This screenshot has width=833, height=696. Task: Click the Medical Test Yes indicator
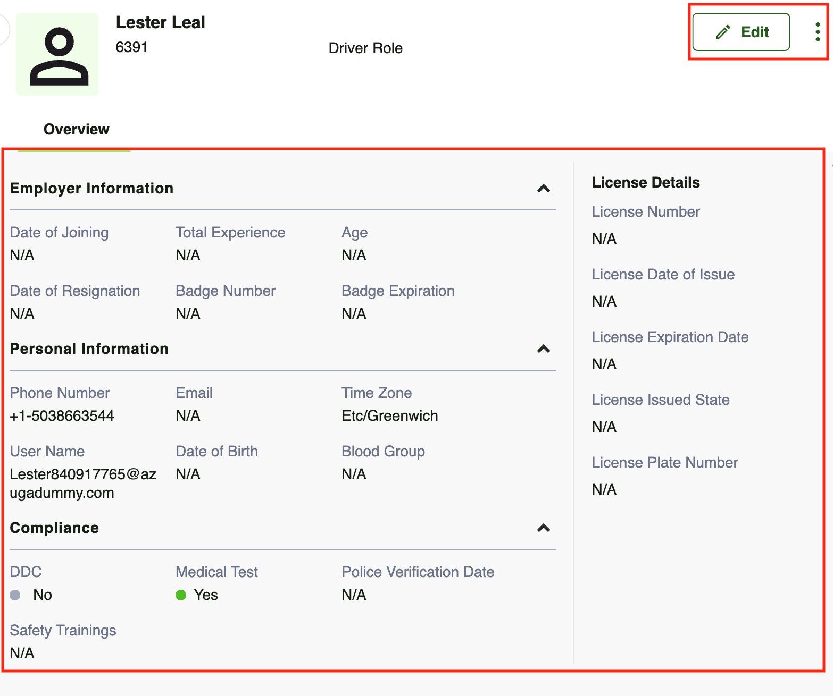(x=206, y=595)
